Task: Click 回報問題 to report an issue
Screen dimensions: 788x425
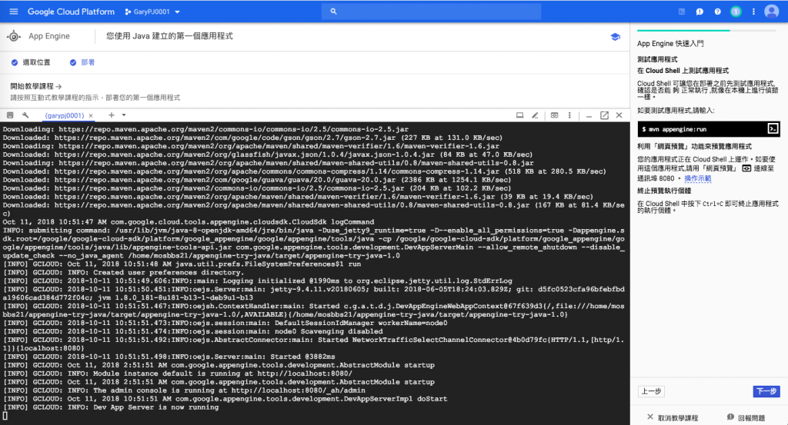Action: coord(746,417)
